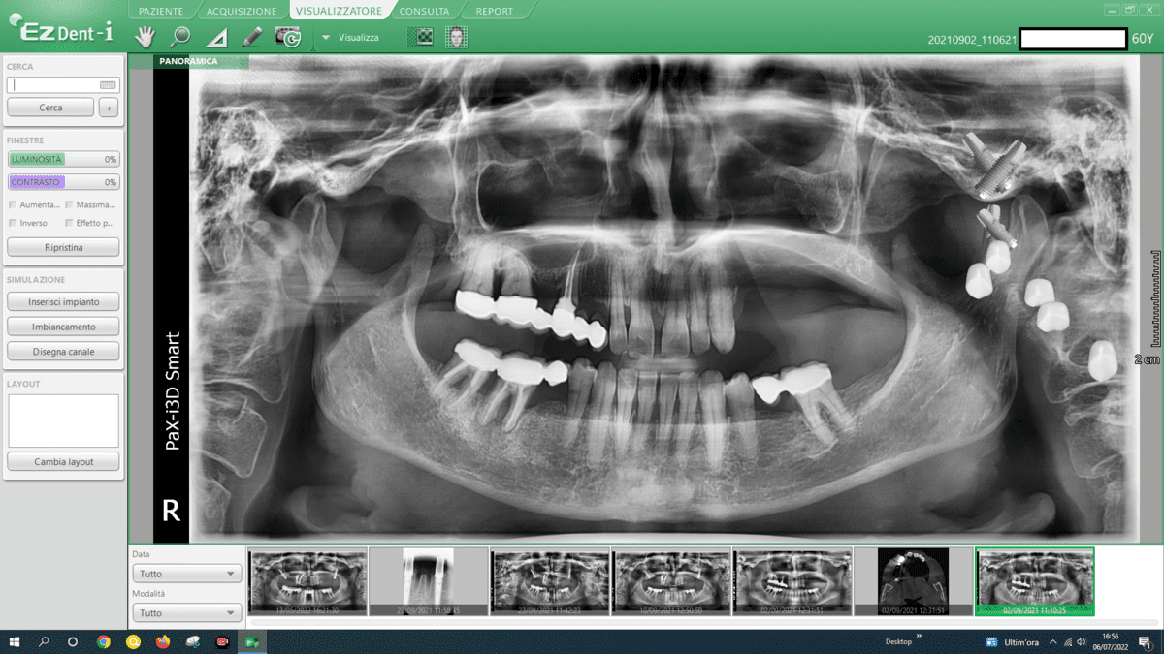Tick the Aumenta checkbox
Screen dimensions: 1164x654
[x=13, y=204]
